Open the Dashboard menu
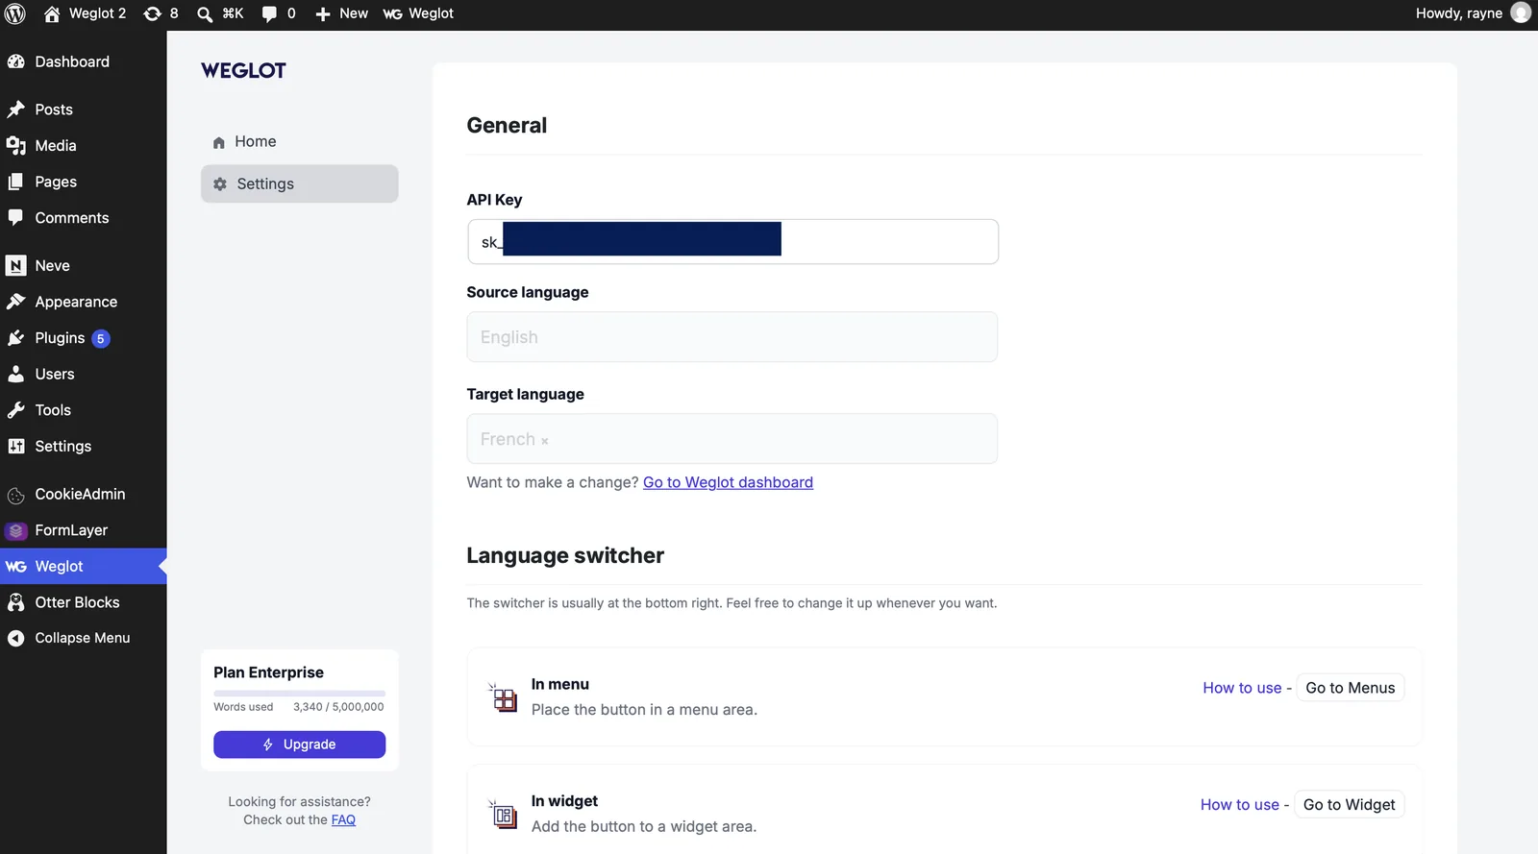Screen dimensions: 1538x854 click(83, 61)
